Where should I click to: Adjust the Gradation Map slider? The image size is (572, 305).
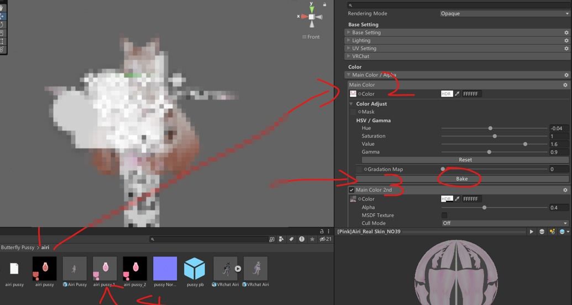tap(494, 169)
